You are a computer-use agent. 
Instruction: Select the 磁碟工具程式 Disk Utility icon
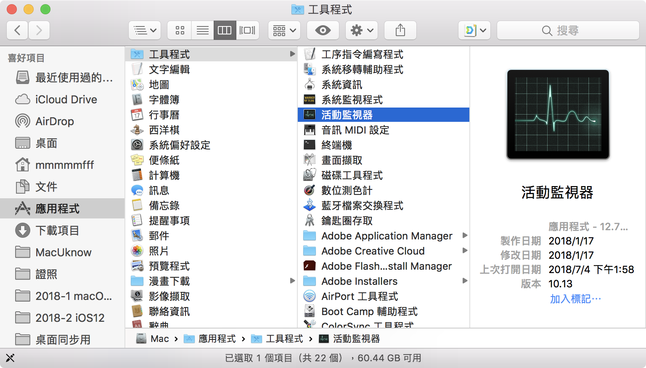pyautogui.click(x=310, y=175)
